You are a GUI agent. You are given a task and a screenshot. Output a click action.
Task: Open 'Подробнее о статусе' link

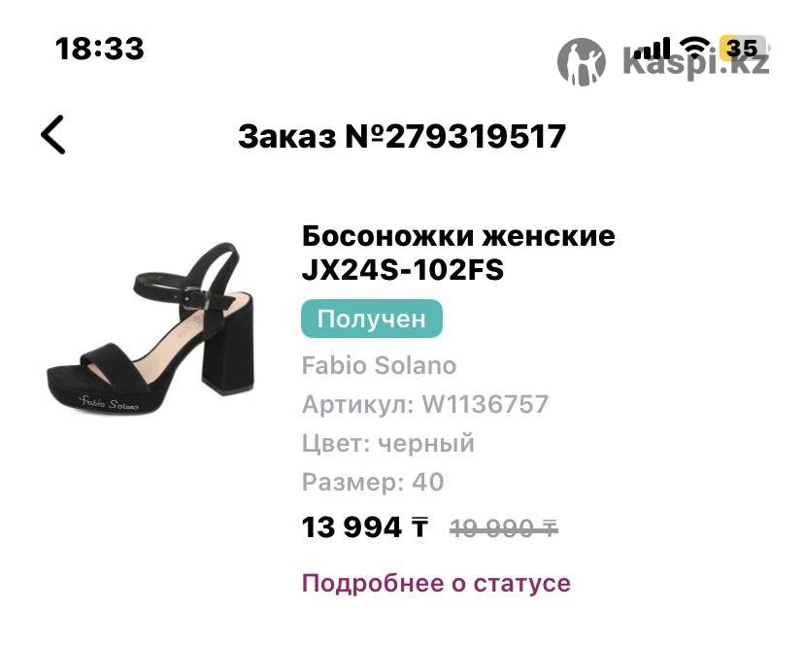click(436, 583)
